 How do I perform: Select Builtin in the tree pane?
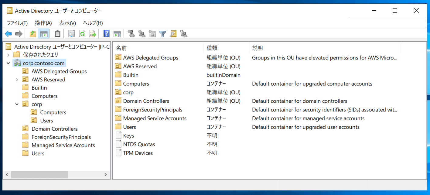[x=39, y=88]
